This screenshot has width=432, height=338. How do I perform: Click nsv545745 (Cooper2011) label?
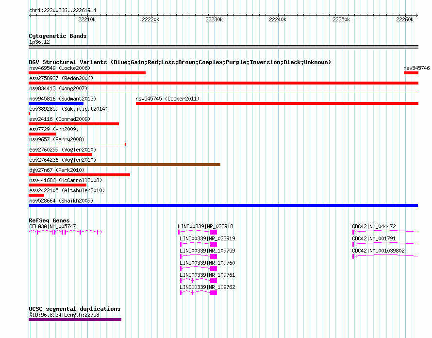click(x=167, y=99)
